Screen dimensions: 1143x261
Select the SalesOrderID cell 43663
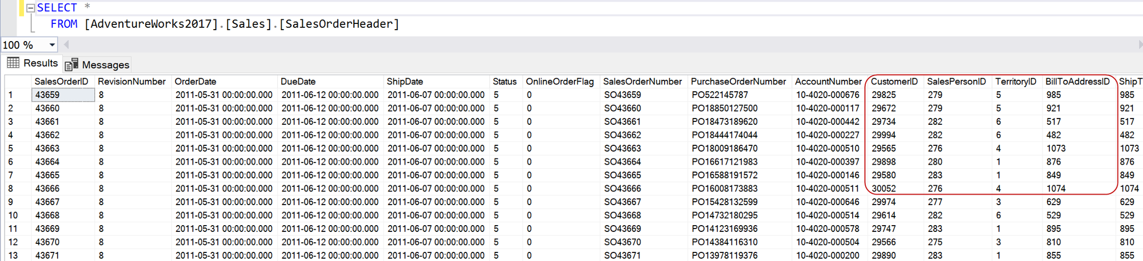(x=63, y=148)
